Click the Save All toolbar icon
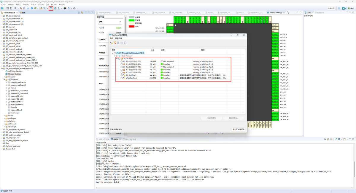Viewport: 356px width, 193px height. [x=11, y=8]
